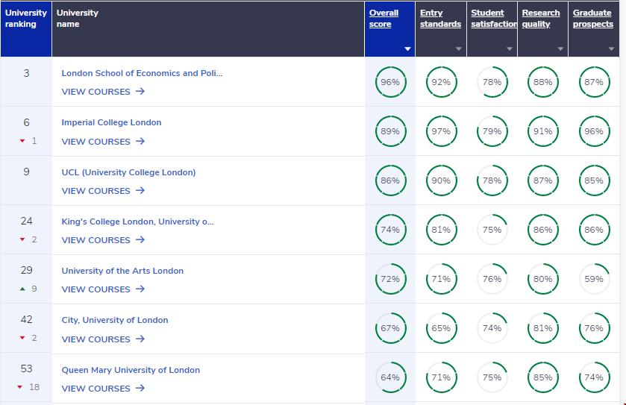Click View Courses for Queen Mary University
Viewport: 626px width, 405px height.
(x=96, y=389)
